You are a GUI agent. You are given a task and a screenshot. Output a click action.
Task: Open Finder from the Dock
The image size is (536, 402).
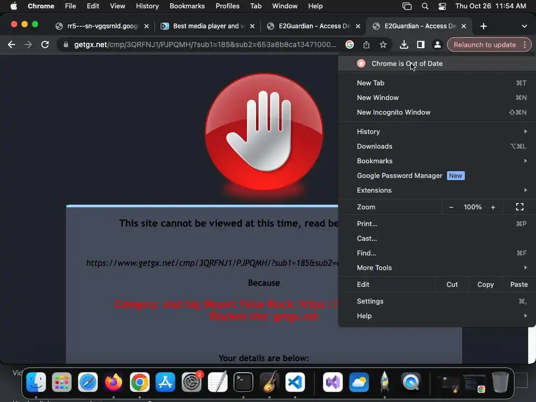[36, 382]
